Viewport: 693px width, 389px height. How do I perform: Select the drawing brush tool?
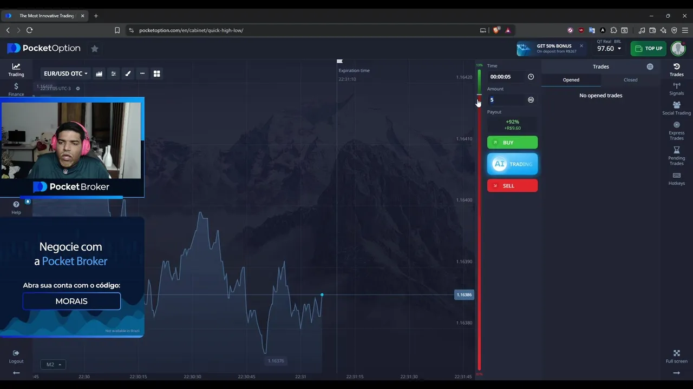click(128, 73)
